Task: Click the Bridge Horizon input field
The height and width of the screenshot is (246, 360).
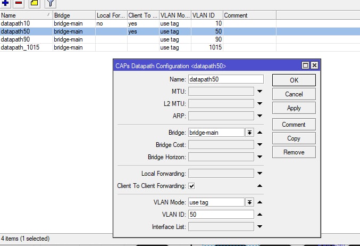Action: tap(221, 157)
